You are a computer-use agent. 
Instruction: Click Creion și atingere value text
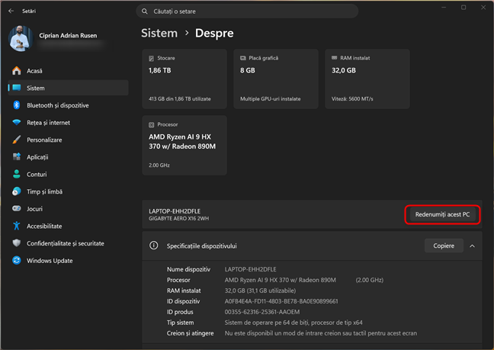(321, 333)
